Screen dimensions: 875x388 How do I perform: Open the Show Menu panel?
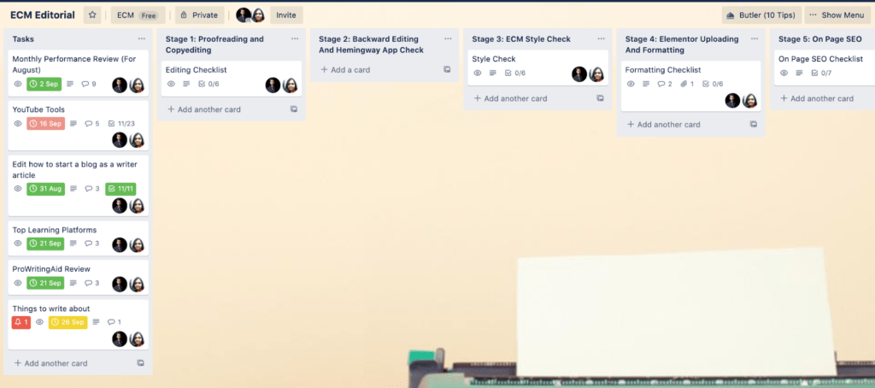pos(837,15)
